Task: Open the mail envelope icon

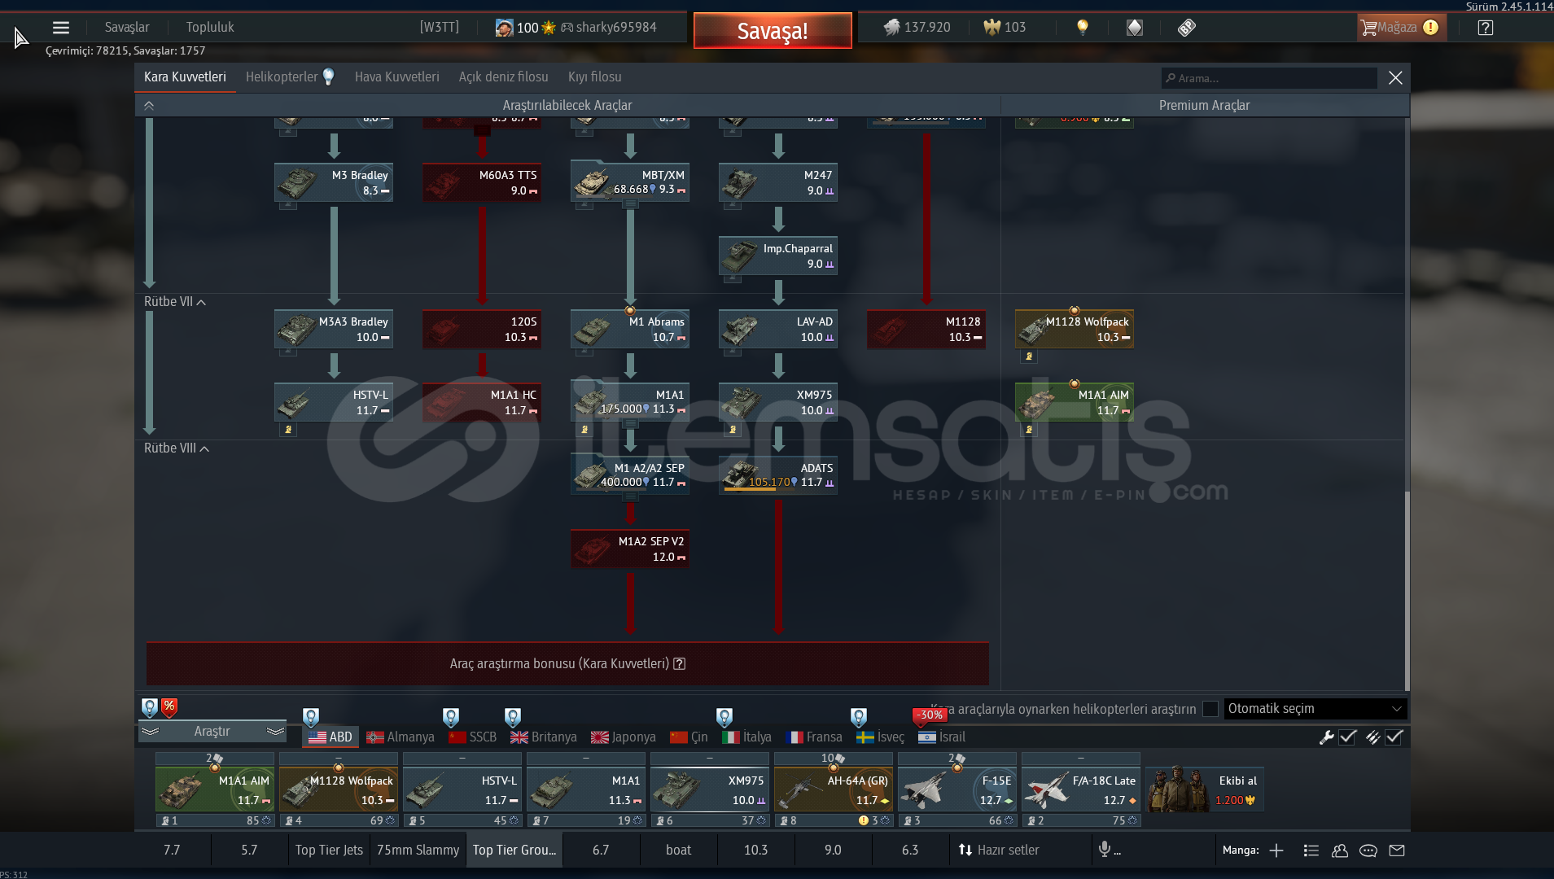Action: click(x=1397, y=851)
